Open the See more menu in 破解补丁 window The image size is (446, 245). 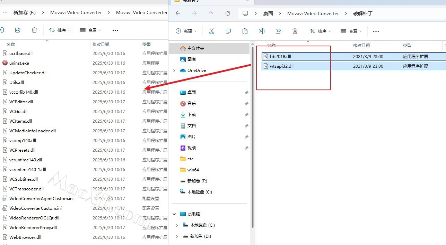click(376, 31)
